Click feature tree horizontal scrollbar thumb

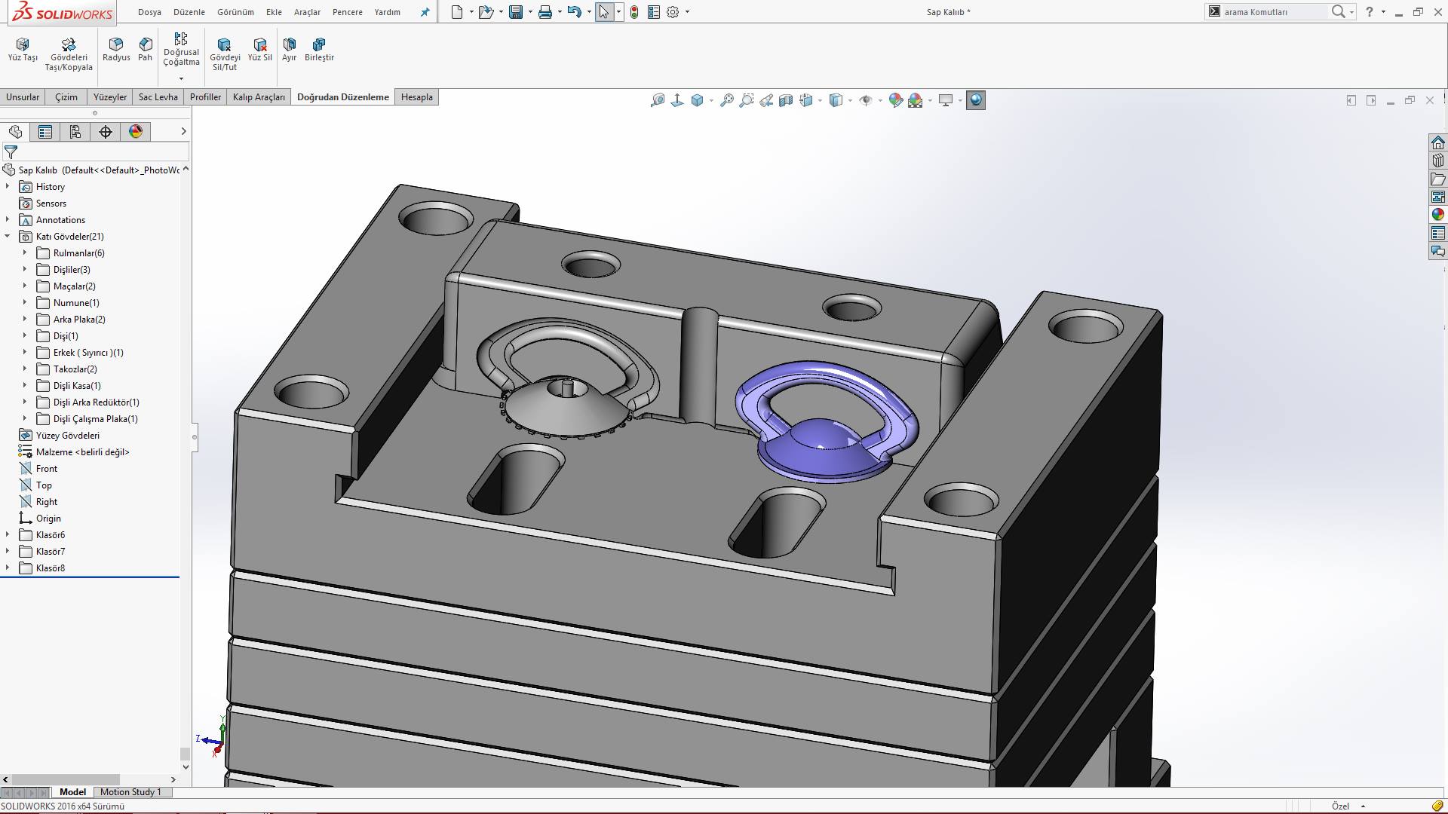pyautogui.click(x=66, y=779)
